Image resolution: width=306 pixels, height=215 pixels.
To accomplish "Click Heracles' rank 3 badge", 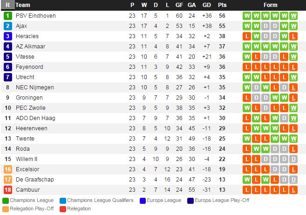I will point(7,36).
